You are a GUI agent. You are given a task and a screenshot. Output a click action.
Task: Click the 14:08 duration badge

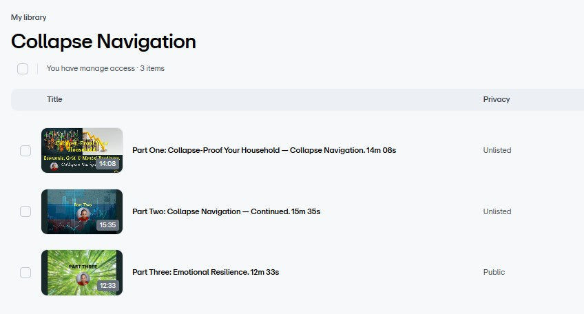click(x=107, y=164)
